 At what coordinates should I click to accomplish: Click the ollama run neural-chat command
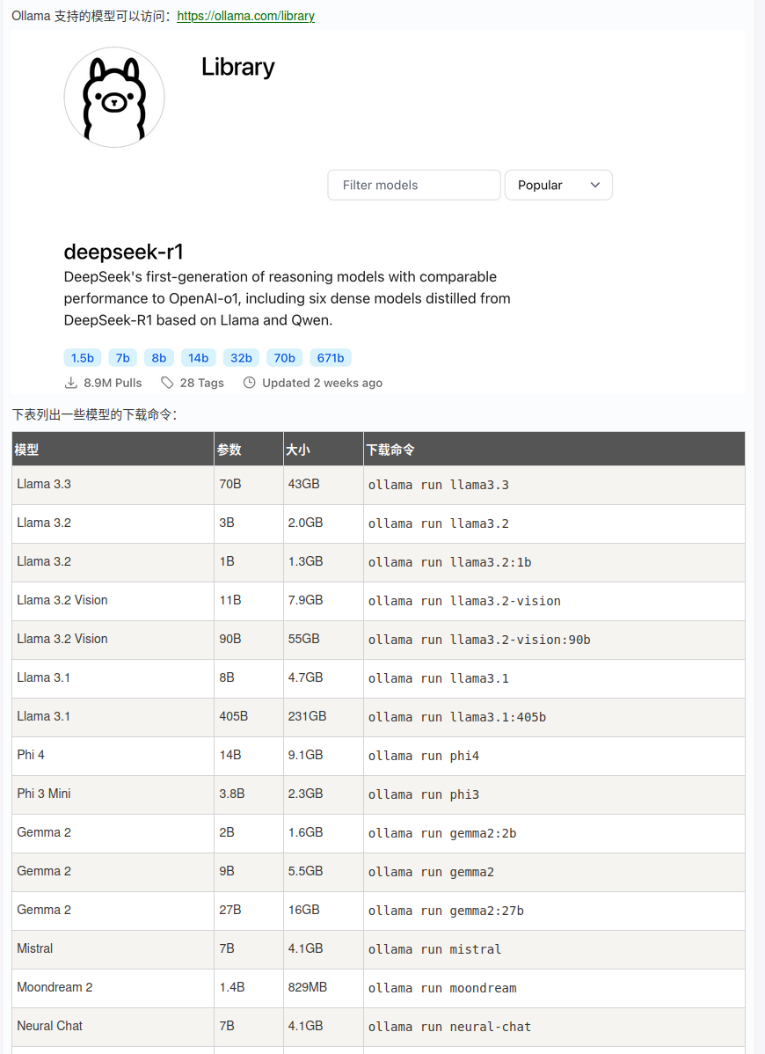[450, 1027]
